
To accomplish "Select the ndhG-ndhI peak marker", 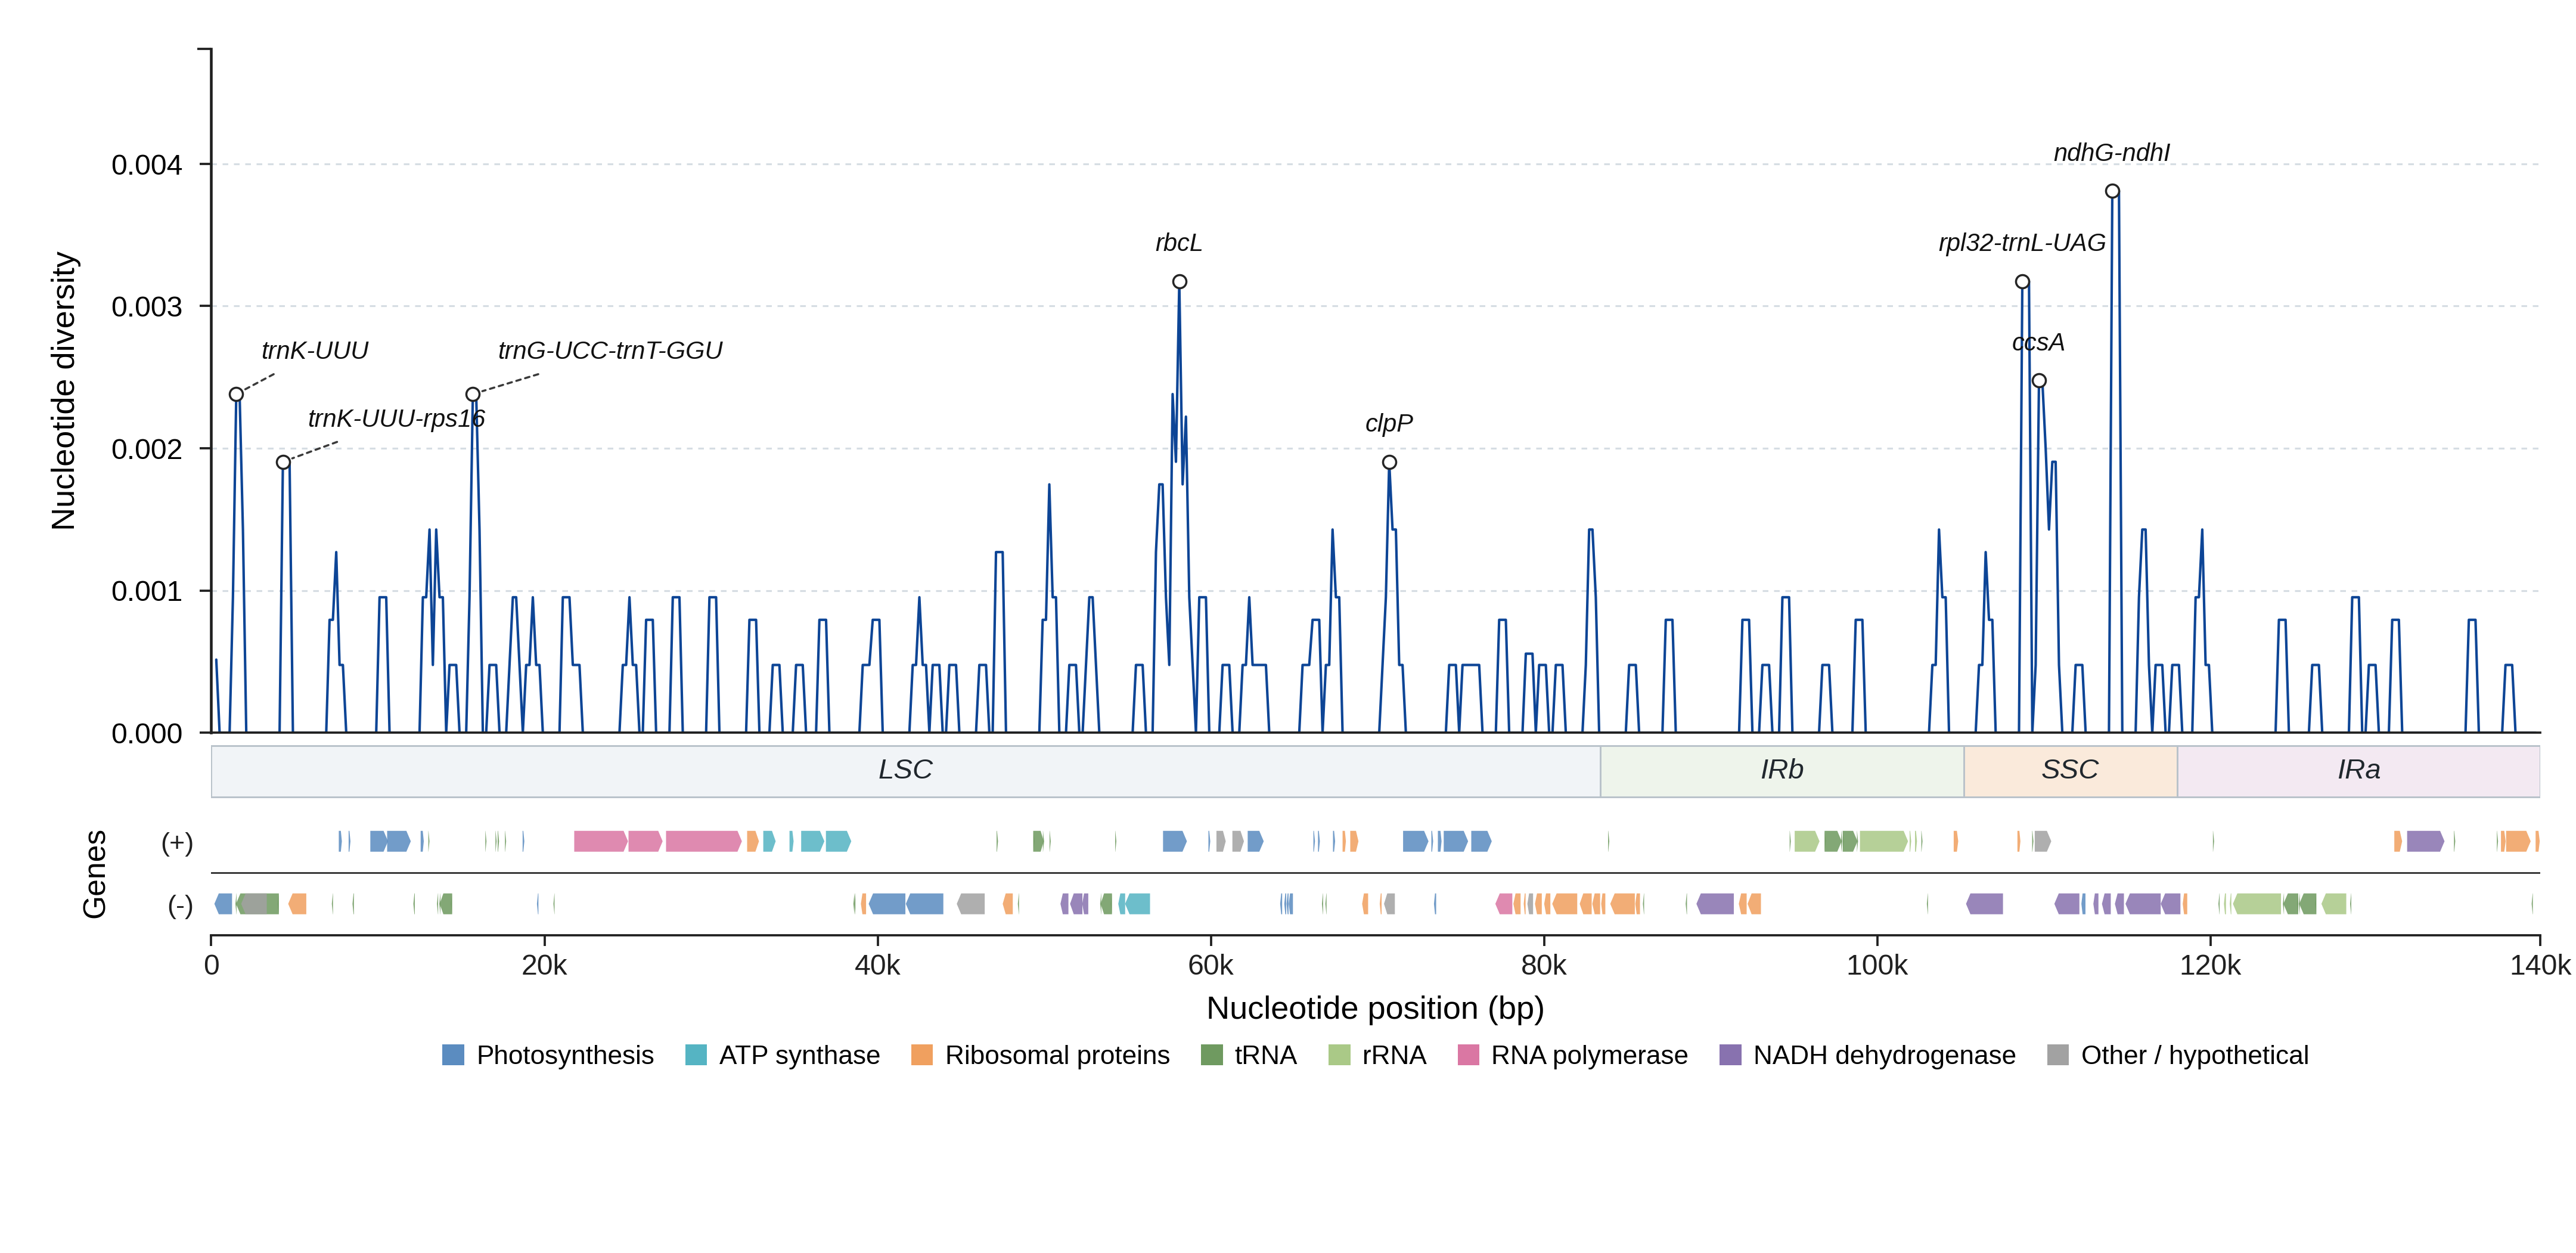I will tap(2112, 191).
